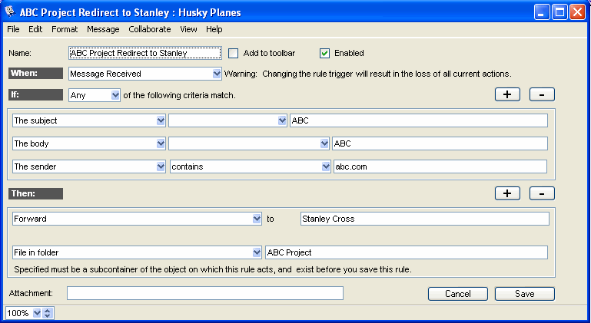Check the Add to toolbar checkbox
Image resolution: width=591 pixels, height=323 pixels.
[234, 53]
